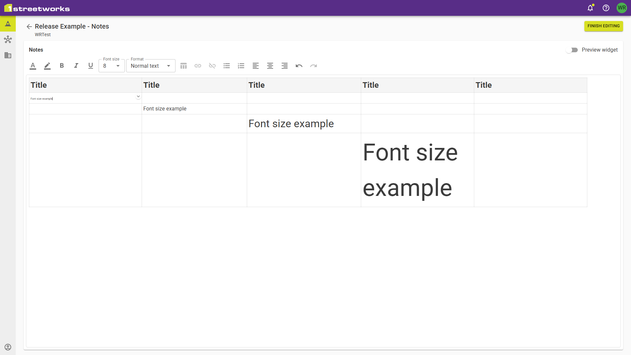The image size is (631, 355).
Task: Click the second-column 'Font size example' text
Action: [165, 109]
